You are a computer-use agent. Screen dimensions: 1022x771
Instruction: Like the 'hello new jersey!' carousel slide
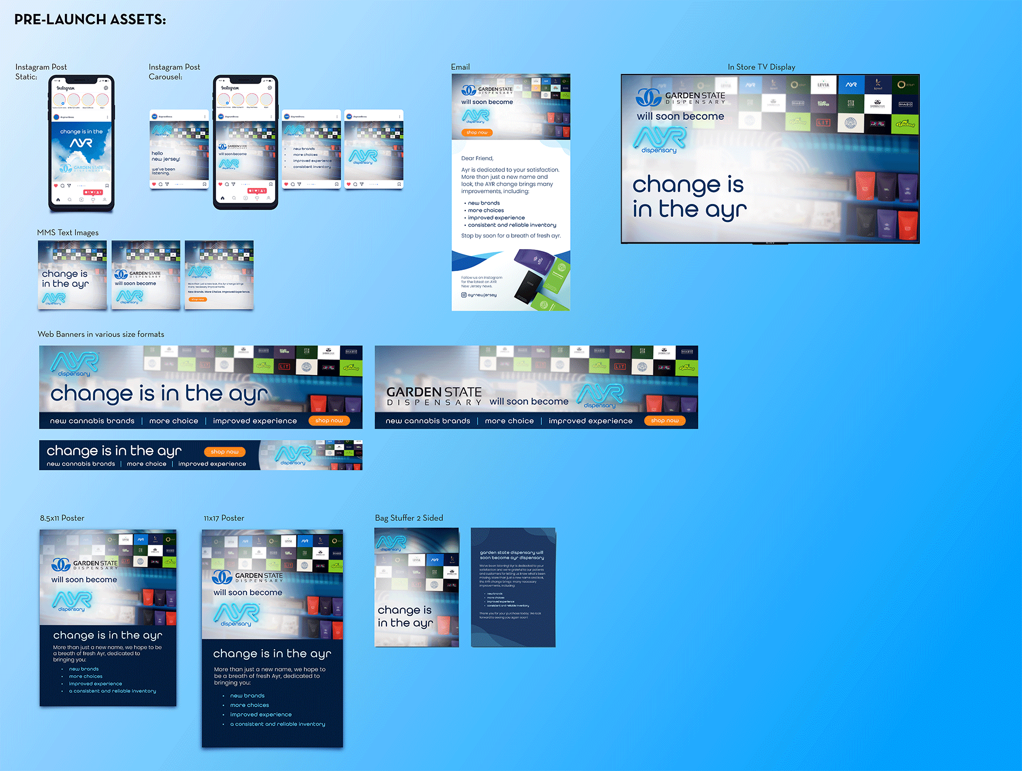click(x=154, y=184)
